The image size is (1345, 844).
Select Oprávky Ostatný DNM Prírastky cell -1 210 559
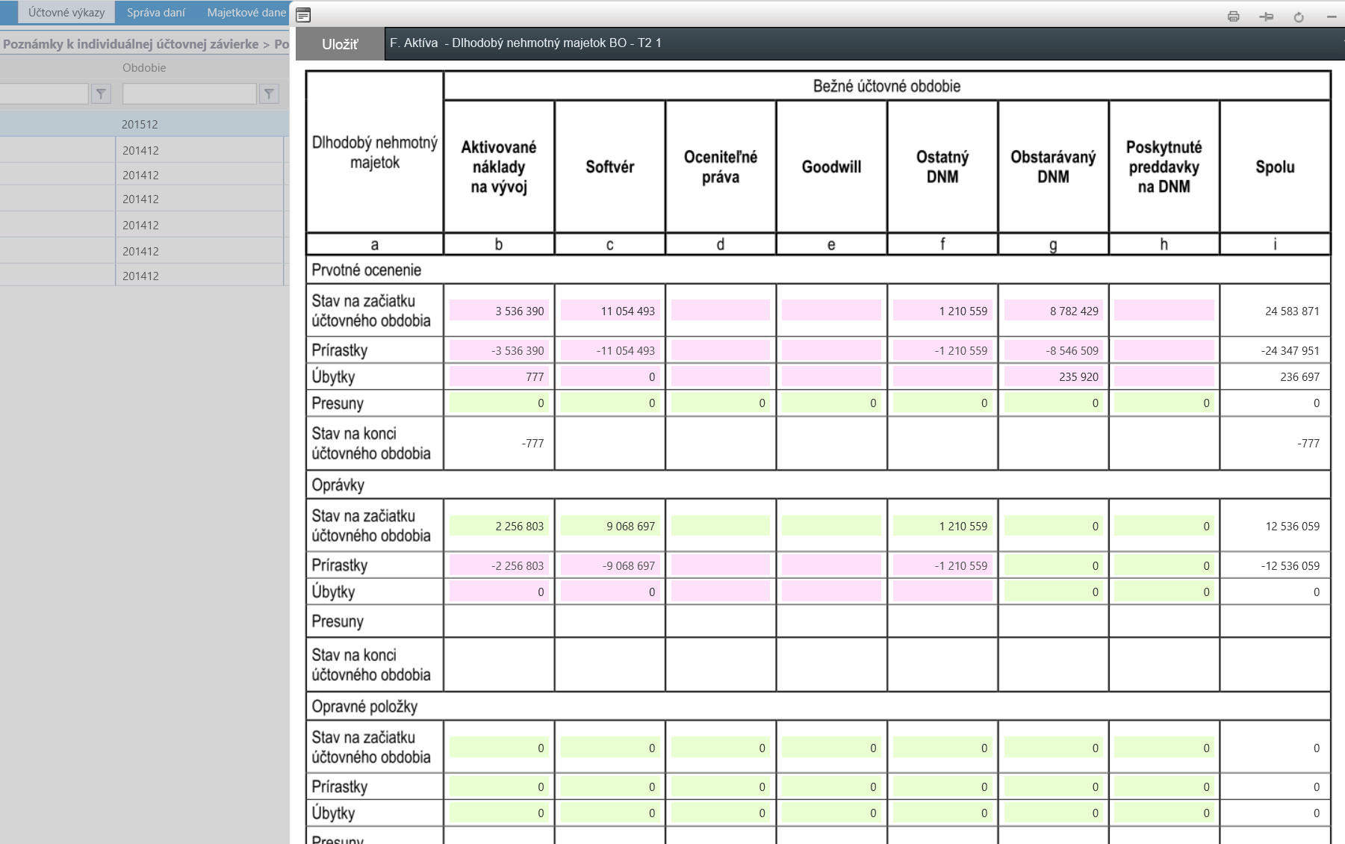pos(942,565)
